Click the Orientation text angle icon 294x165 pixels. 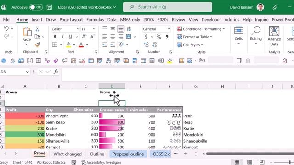click(121, 44)
